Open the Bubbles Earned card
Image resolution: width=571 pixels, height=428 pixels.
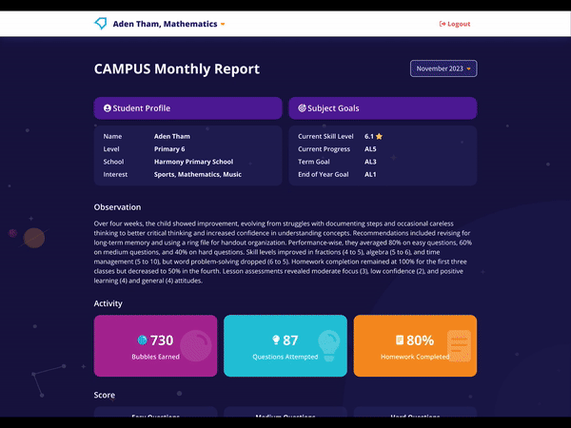pyautogui.click(x=155, y=346)
